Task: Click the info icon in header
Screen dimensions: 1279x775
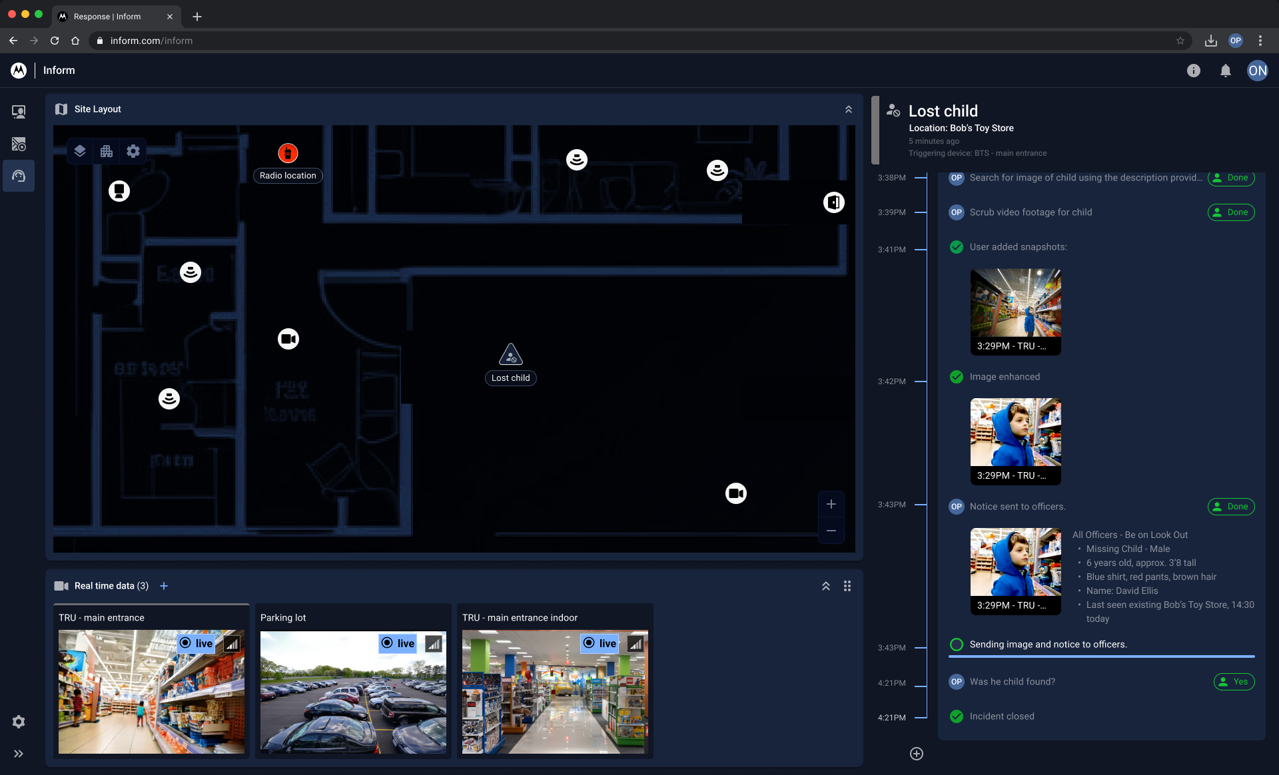Action: pos(1193,71)
